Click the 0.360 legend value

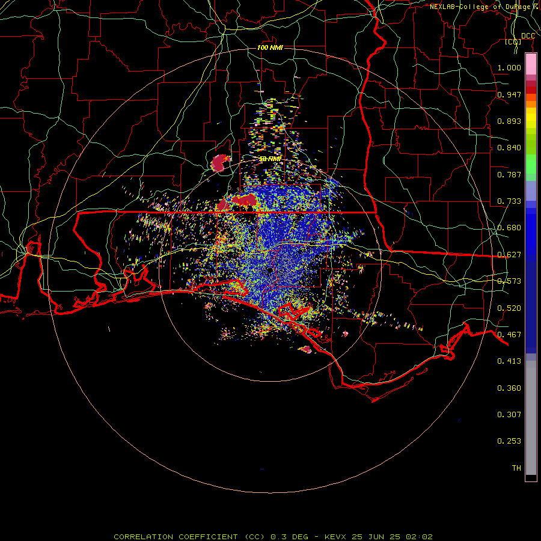coord(509,388)
